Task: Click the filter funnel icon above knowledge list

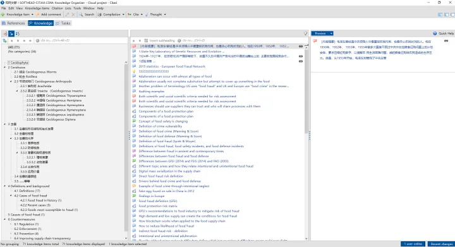Action: [x=305, y=33]
